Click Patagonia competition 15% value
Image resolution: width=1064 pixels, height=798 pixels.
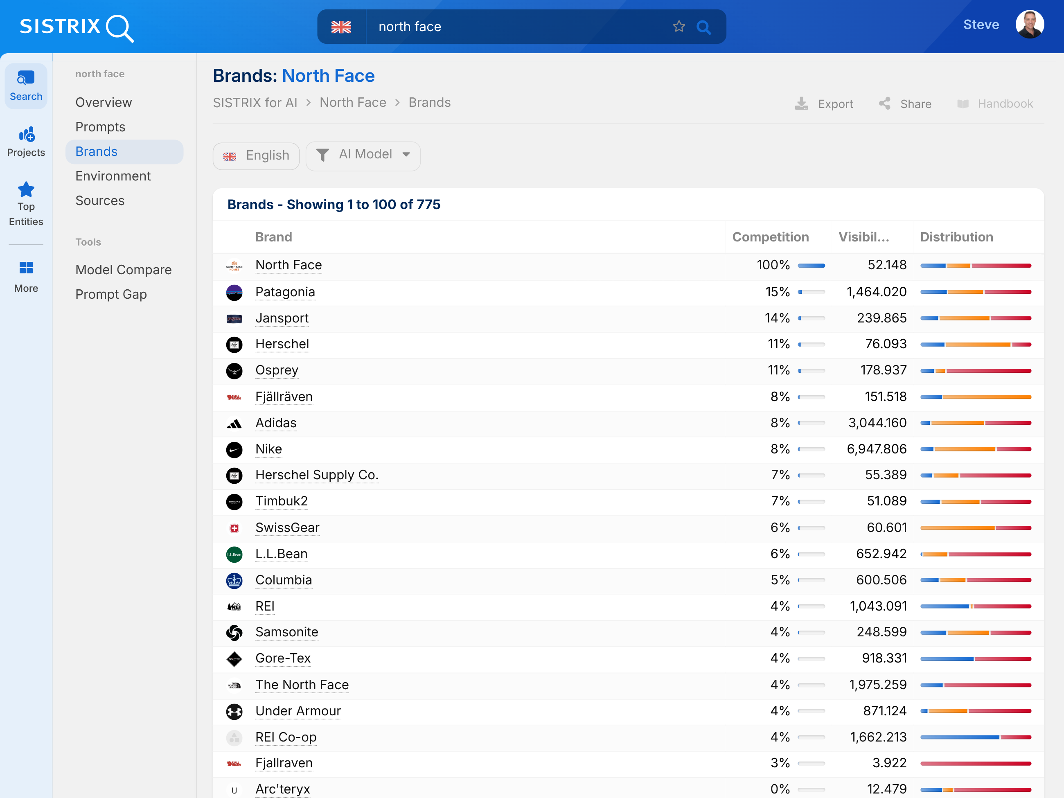tap(777, 292)
